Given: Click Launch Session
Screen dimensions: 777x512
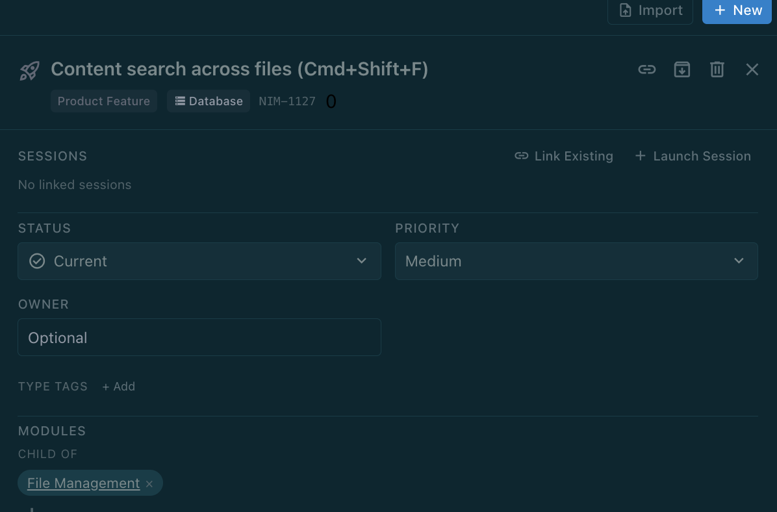Looking at the screenshot, I should pyautogui.click(x=693, y=156).
